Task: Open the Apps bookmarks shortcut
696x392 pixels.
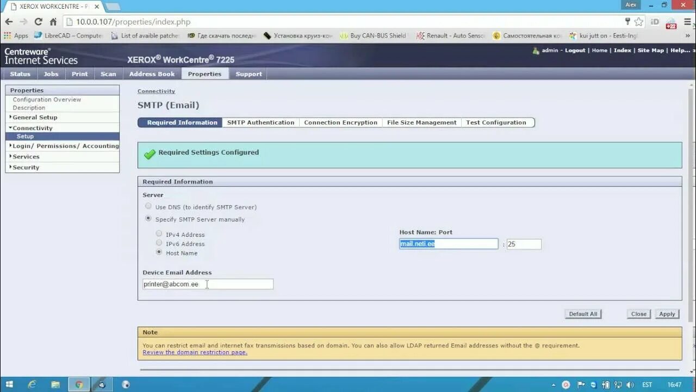Action: (16, 35)
